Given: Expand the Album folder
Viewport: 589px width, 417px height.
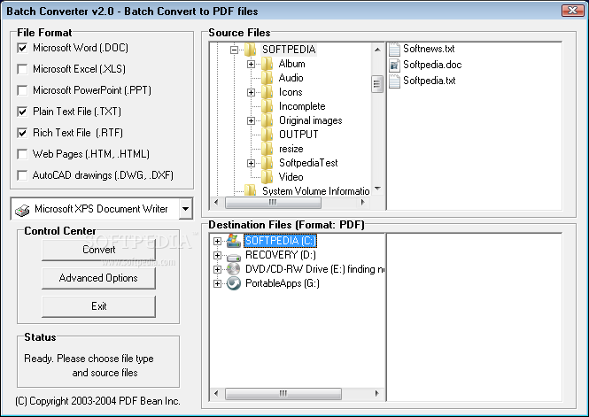Looking at the screenshot, I should coord(252,64).
